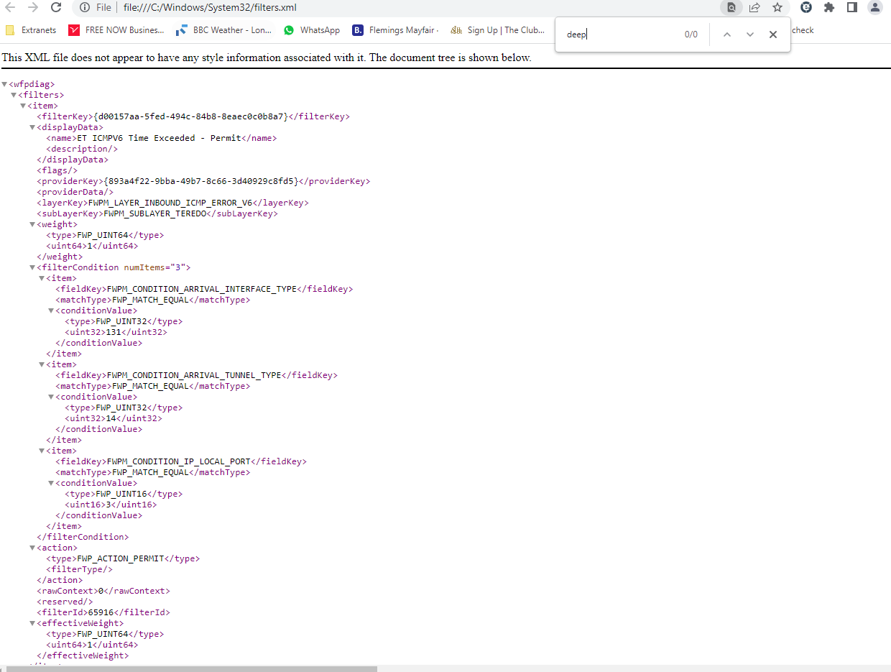Click the find-in-page magnifier icon in address bar
The image size is (891, 672).
click(x=731, y=8)
